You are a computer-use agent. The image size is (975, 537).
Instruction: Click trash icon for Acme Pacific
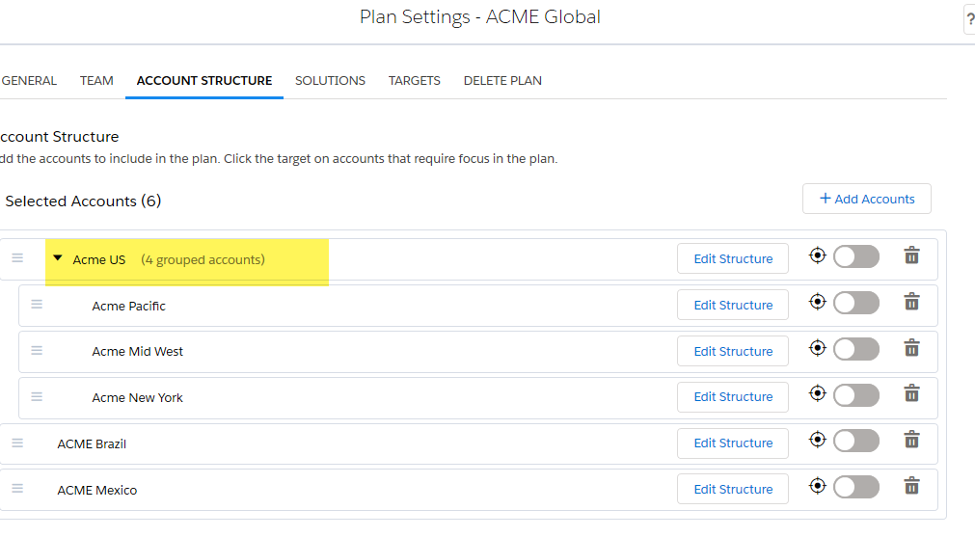911,302
